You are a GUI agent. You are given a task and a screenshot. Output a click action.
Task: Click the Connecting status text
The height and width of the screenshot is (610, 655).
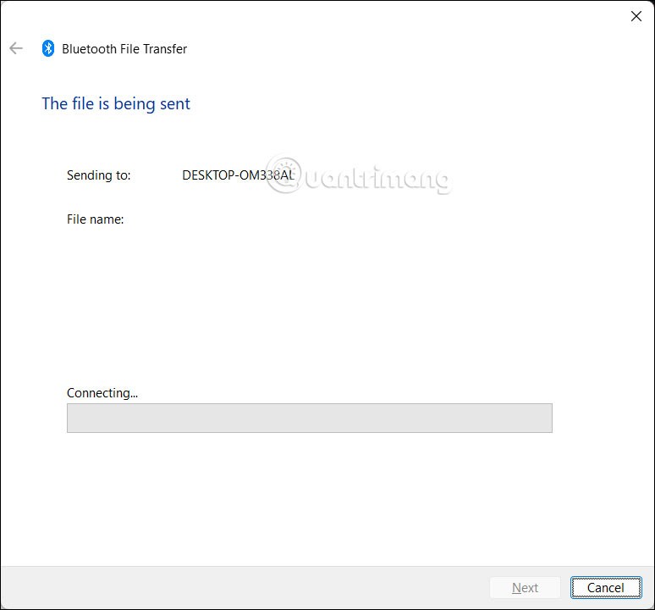click(x=102, y=392)
